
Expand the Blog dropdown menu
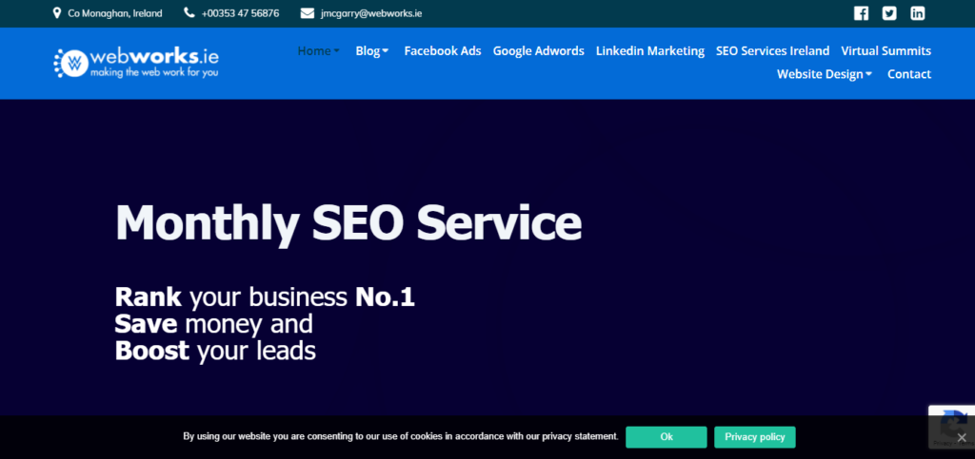click(x=372, y=51)
